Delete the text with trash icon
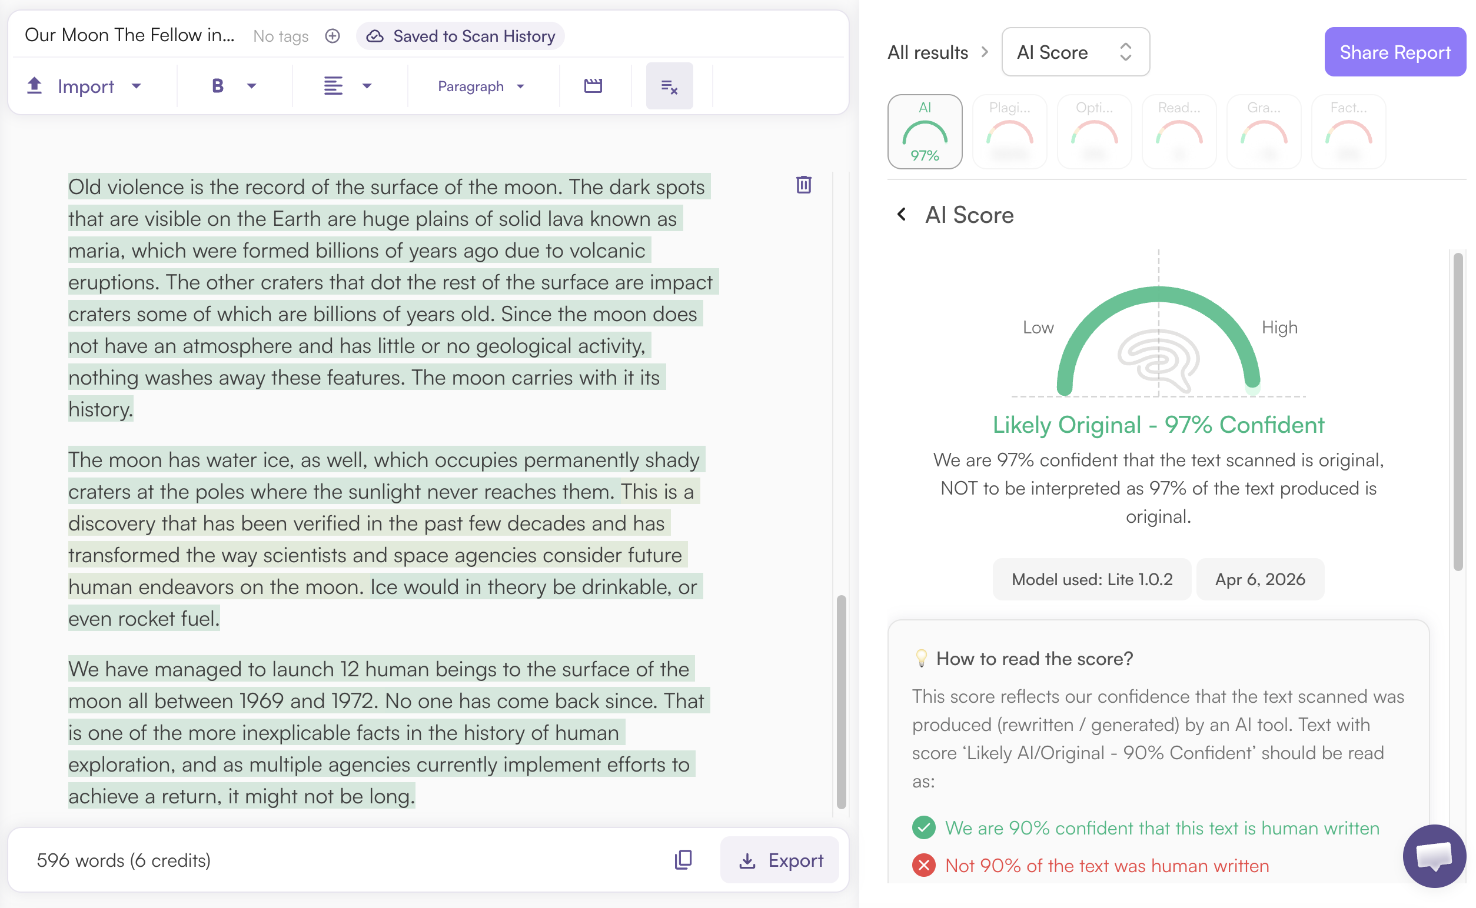Image resolution: width=1476 pixels, height=908 pixels. (x=803, y=184)
